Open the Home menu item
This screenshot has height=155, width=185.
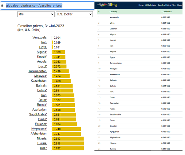[141, 5]
